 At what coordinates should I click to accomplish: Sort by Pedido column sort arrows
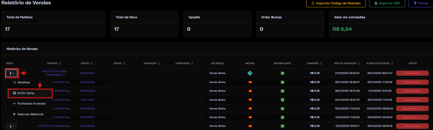point(124,63)
